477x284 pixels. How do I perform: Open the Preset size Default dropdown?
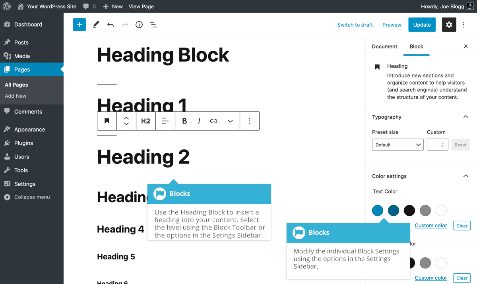(397, 145)
